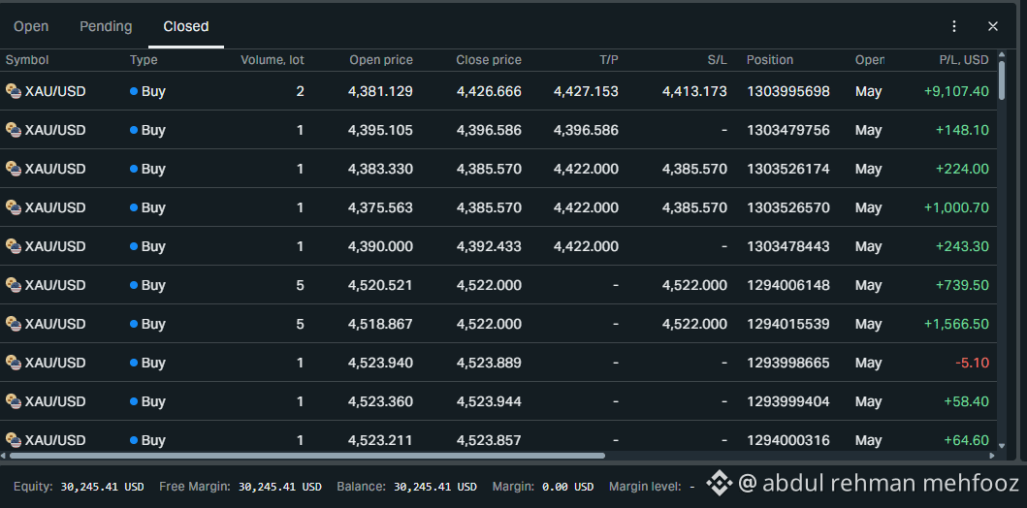Select the +739.50 profit value
Screen dimensions: 1027x508
click(962, 285)
